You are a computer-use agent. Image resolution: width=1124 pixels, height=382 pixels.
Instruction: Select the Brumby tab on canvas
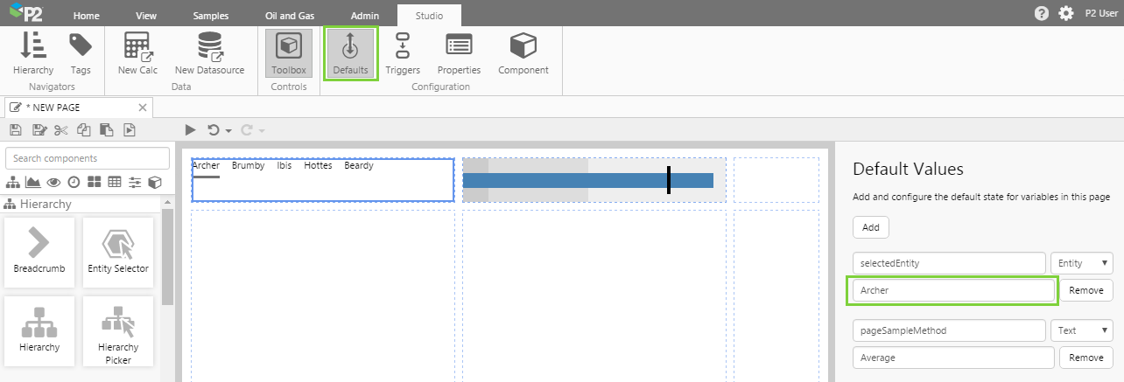(x=248, y=165)
